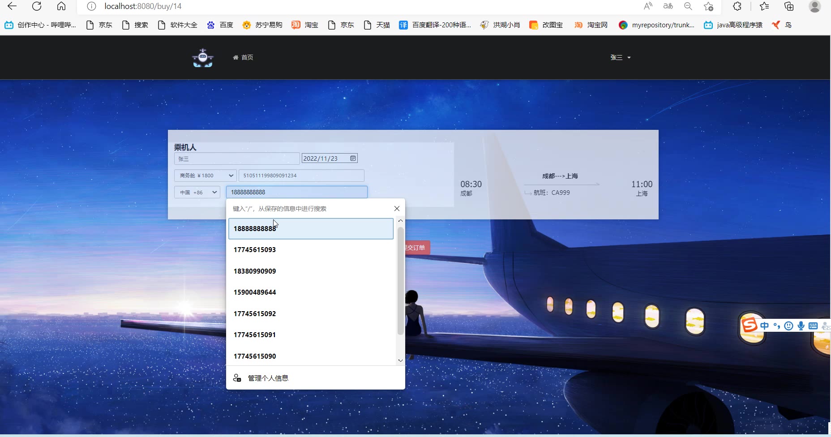Select saved number 18380990909

click(x=311, y=271)
